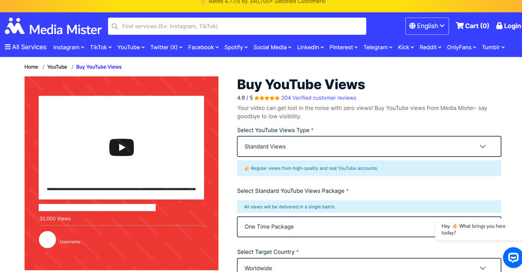This screenshot has height=272, width=522.
Task: Click the five-star rating icons
Action: [267, 98]
